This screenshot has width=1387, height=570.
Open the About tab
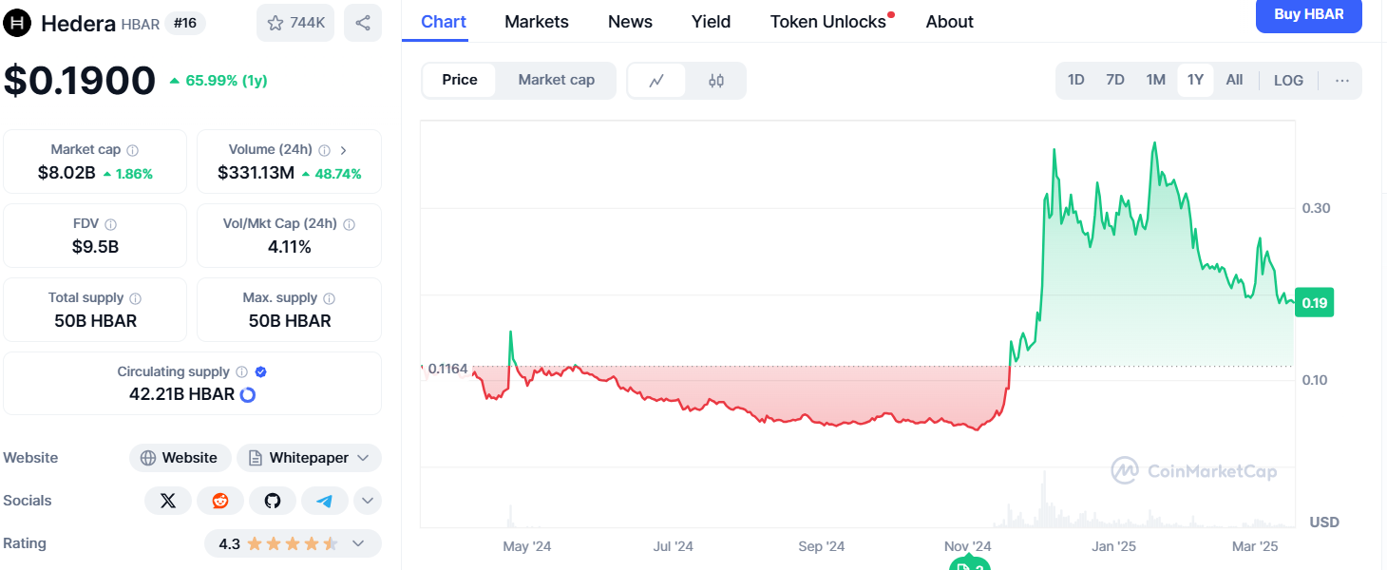950,22
